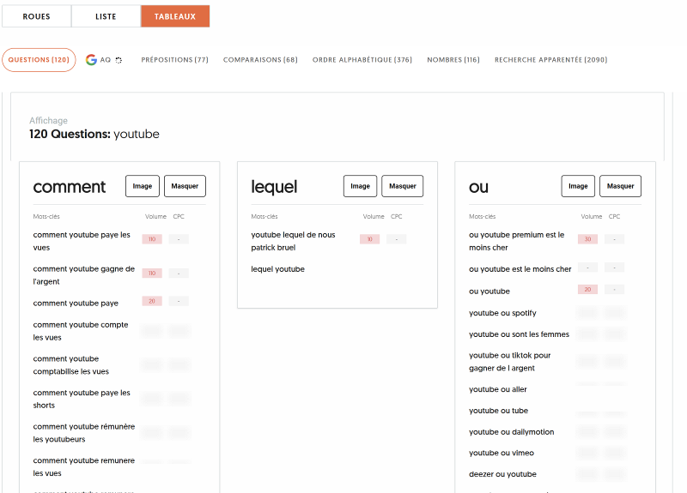Viewport: 687px width, 493px height.
Task: Click CPC column header in ou card
Action: (614, 217)
